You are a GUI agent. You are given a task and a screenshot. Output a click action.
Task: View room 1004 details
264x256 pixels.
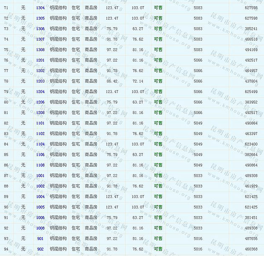pos(40,197)
